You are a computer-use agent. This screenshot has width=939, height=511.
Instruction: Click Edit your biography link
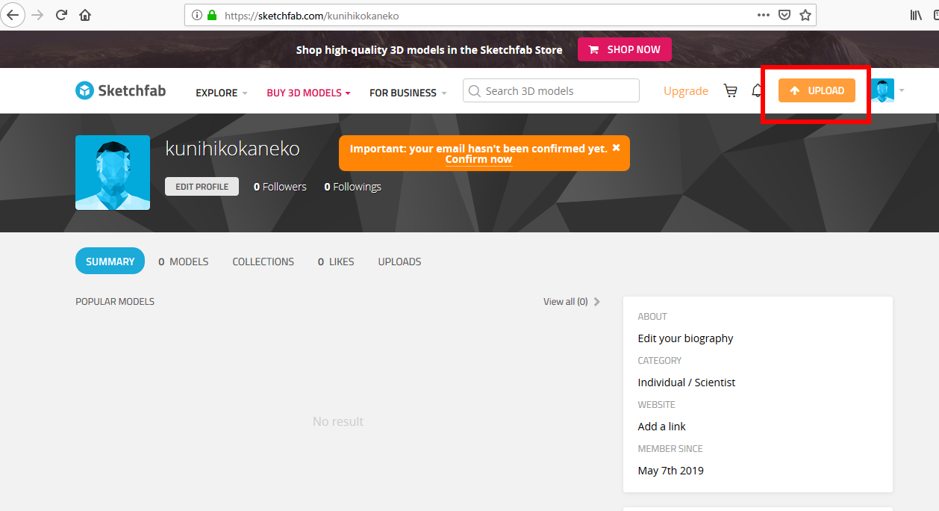(685, 338)
